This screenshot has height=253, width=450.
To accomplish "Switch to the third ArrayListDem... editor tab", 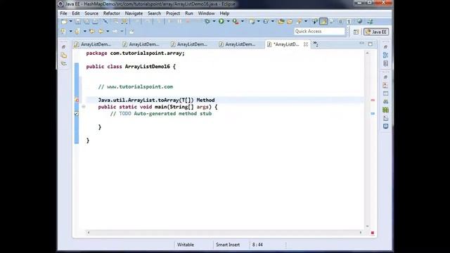I will [189, 44].
